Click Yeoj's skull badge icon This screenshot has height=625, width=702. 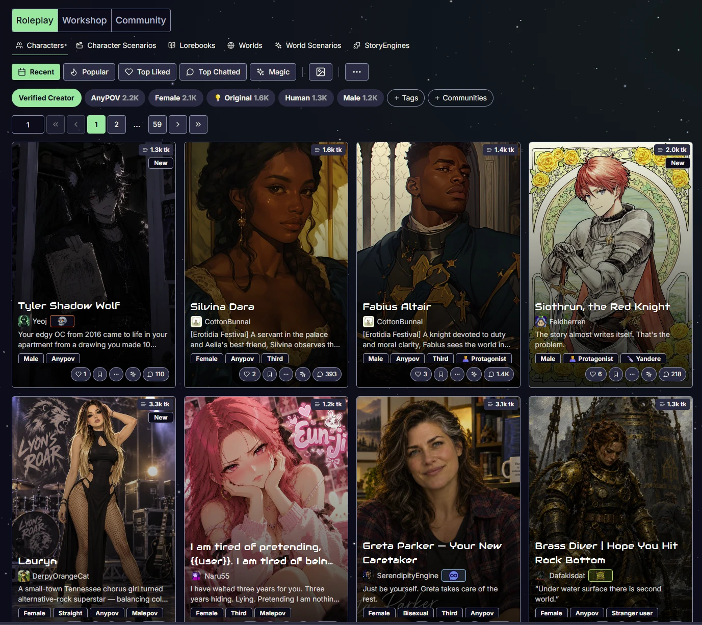[62, 321]
